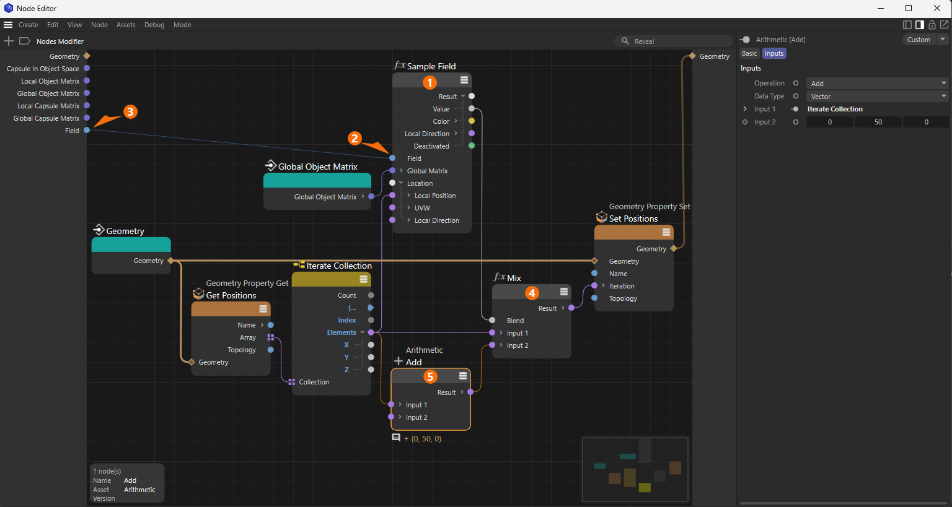Click the Global Object Matrix input icon
This screenshot has width=952, height=507.
coord(271,165)
